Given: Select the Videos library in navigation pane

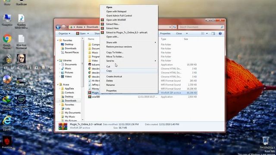Looking at the screenshot, I should [x=68, y=77].
